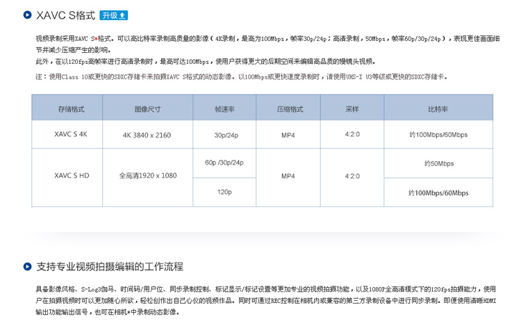Select the XAVC S格式 section heading

66,15
